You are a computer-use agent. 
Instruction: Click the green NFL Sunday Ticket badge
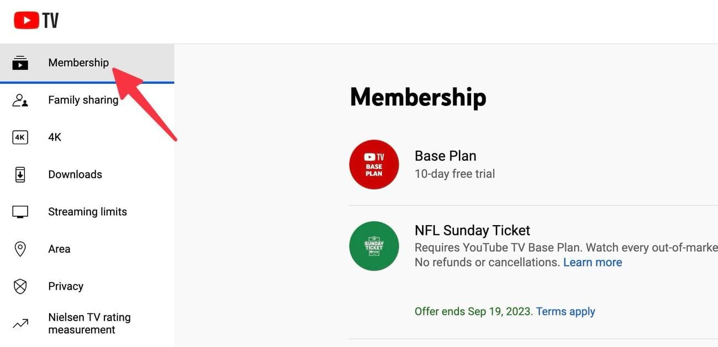(374, 245)
